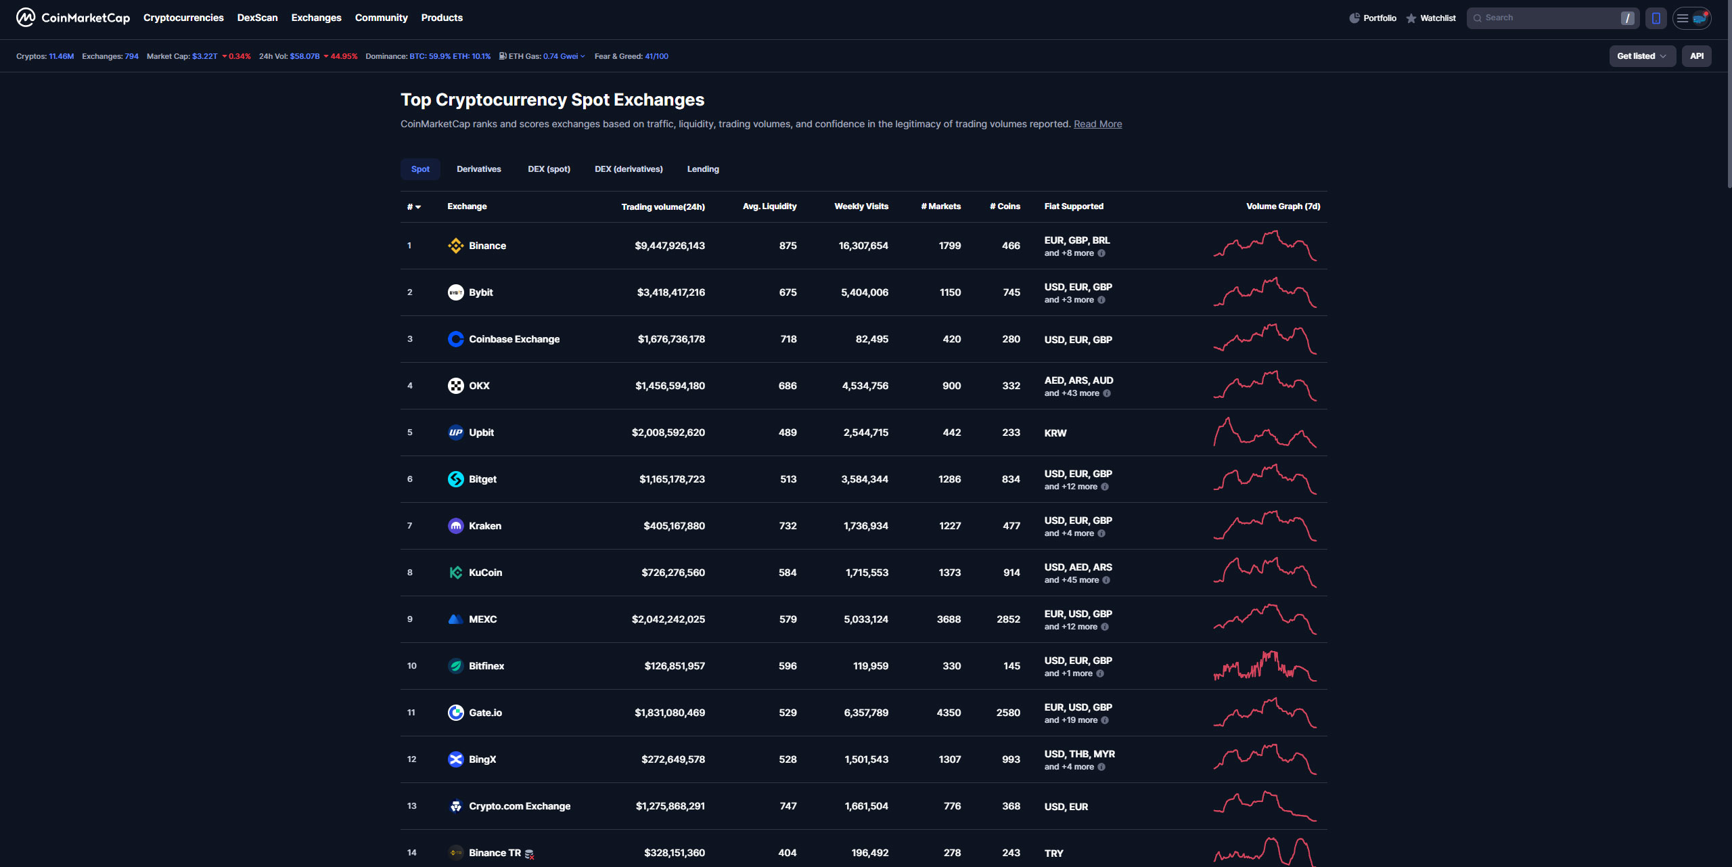Viewport: 1732px width, 867px height.
Task: Click the Read More link
Action: (x=1097, y=124)
